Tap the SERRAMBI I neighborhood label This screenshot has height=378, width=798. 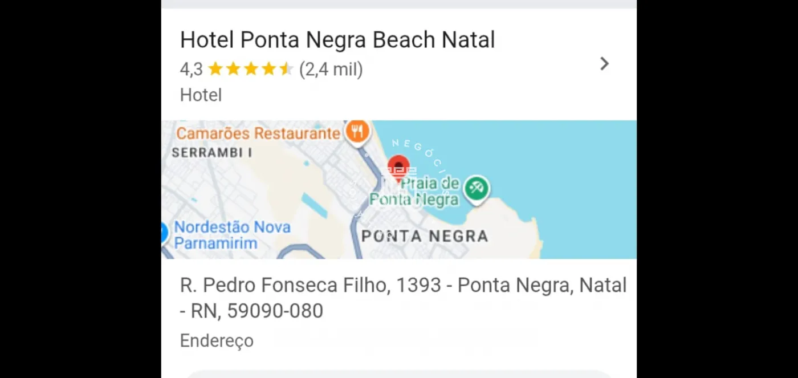(211, 153)
